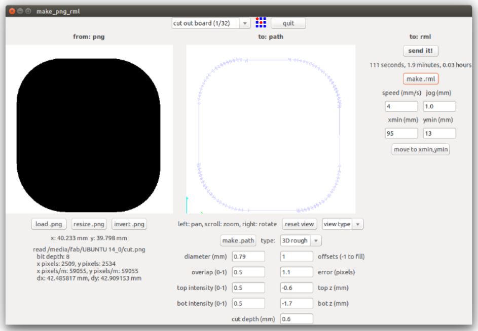Viewport: 478px width, 331px height.
Task: Click the text 'dx: 42.485817 mm, dy: 42.909153 mm'
Action: (x=89, y=278)
